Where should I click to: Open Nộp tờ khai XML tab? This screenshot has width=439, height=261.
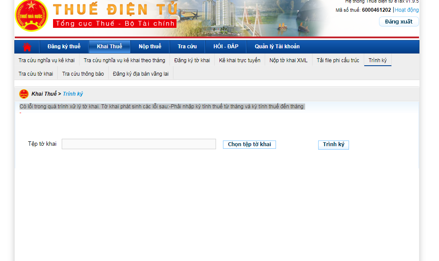[x=288, y=60]
